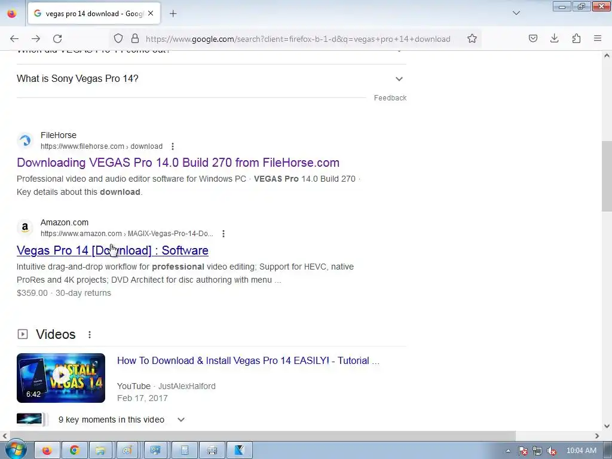
Task: Open the printer taskbar icon
Action: point(212,451)
